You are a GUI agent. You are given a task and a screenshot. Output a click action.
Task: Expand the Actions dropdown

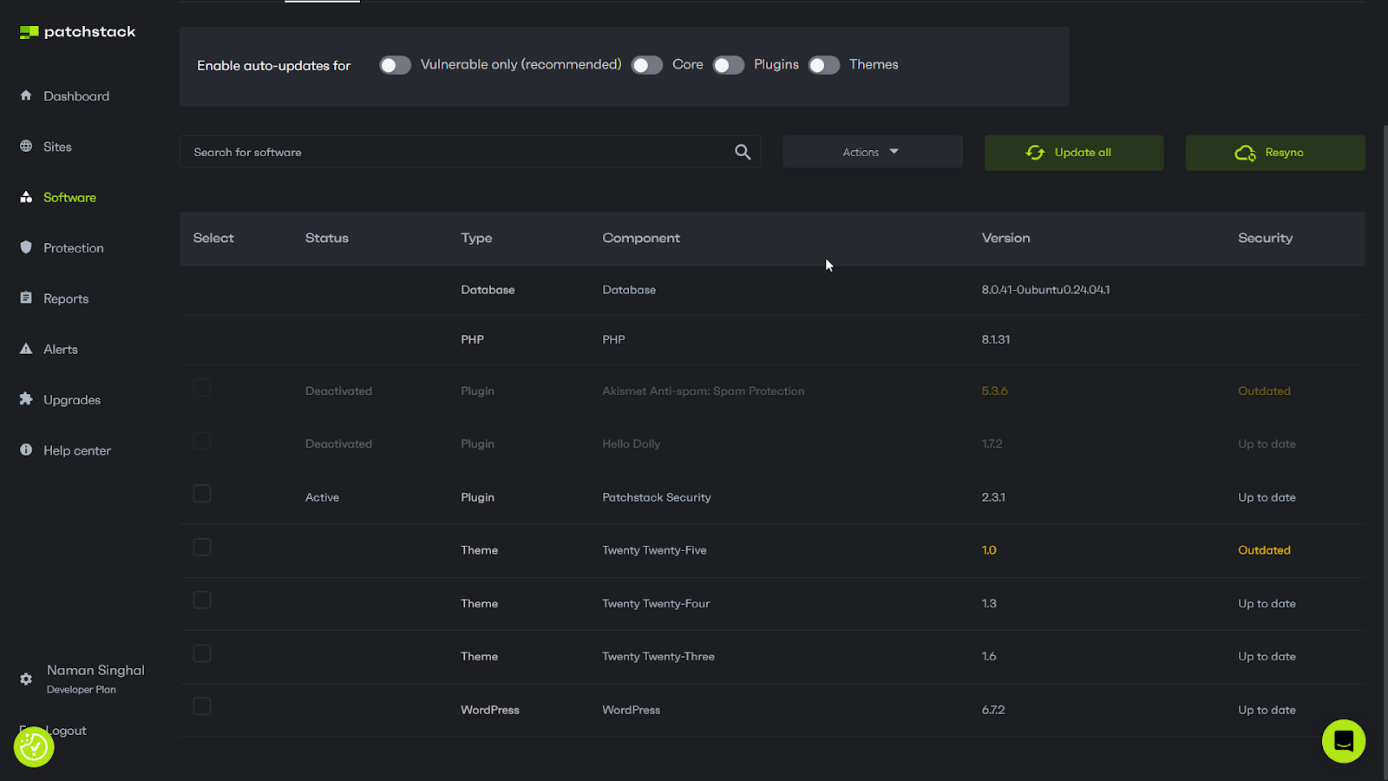872,152
